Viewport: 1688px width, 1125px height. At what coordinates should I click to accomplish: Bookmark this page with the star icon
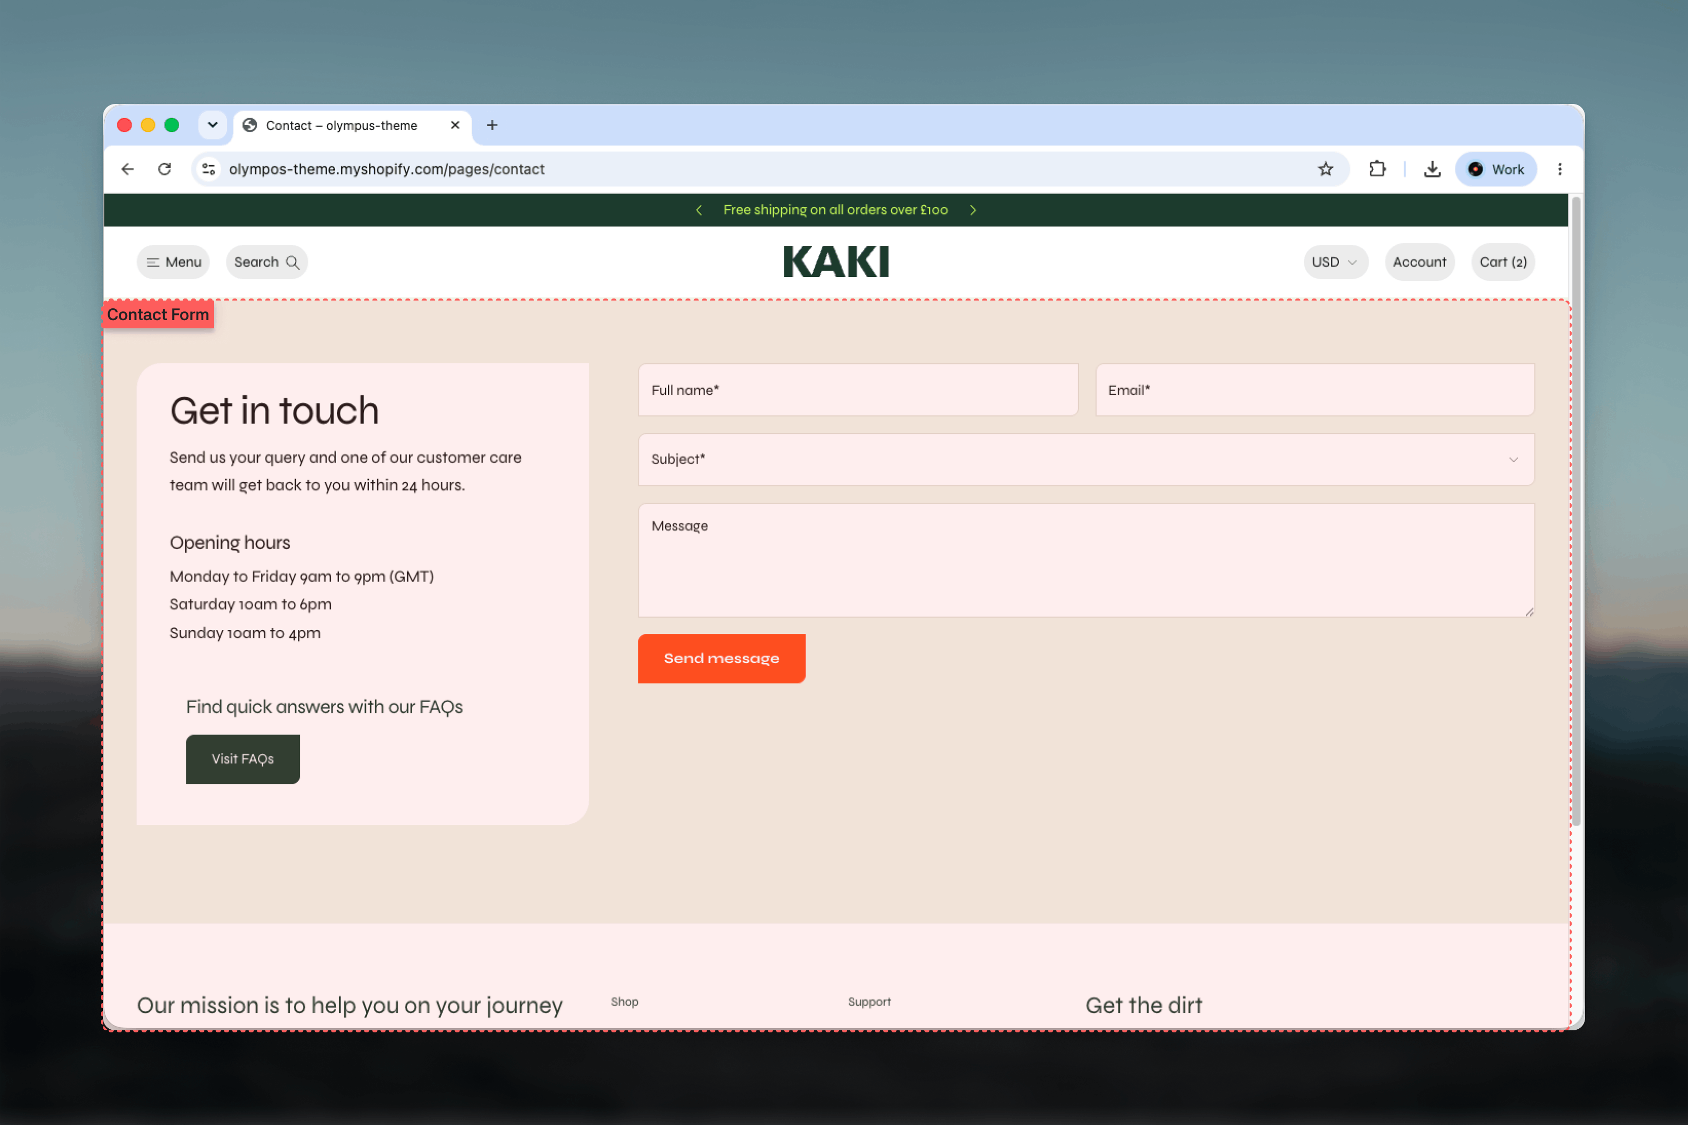tap(1325, 169)
